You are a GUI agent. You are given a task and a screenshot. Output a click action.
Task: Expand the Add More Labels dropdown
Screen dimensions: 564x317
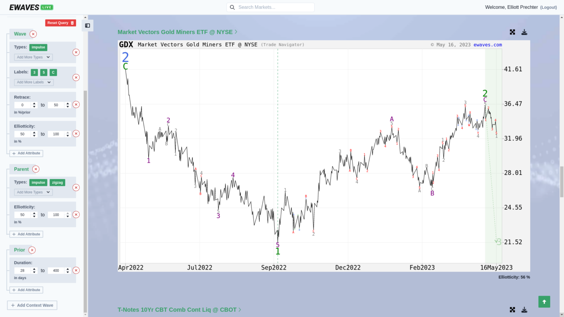point(34,82)
